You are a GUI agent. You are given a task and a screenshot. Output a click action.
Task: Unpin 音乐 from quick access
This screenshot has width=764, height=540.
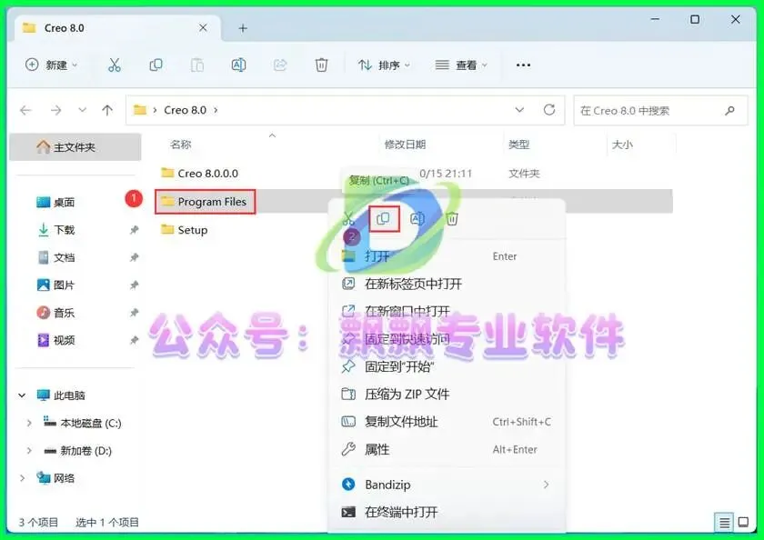click(x=134, y=313)
